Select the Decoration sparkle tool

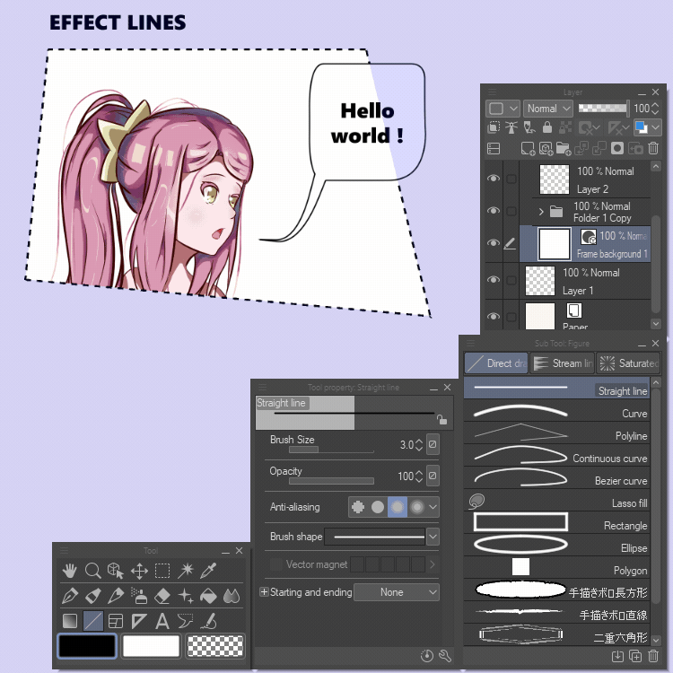pyautogui.click(x=186, y=596)
